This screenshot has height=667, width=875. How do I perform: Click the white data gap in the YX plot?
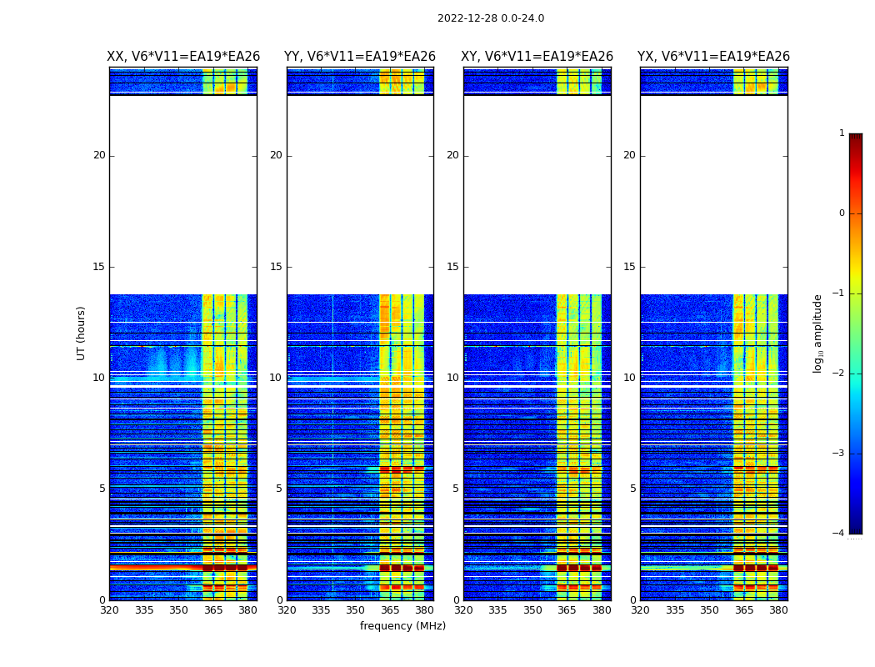point(713,195)
